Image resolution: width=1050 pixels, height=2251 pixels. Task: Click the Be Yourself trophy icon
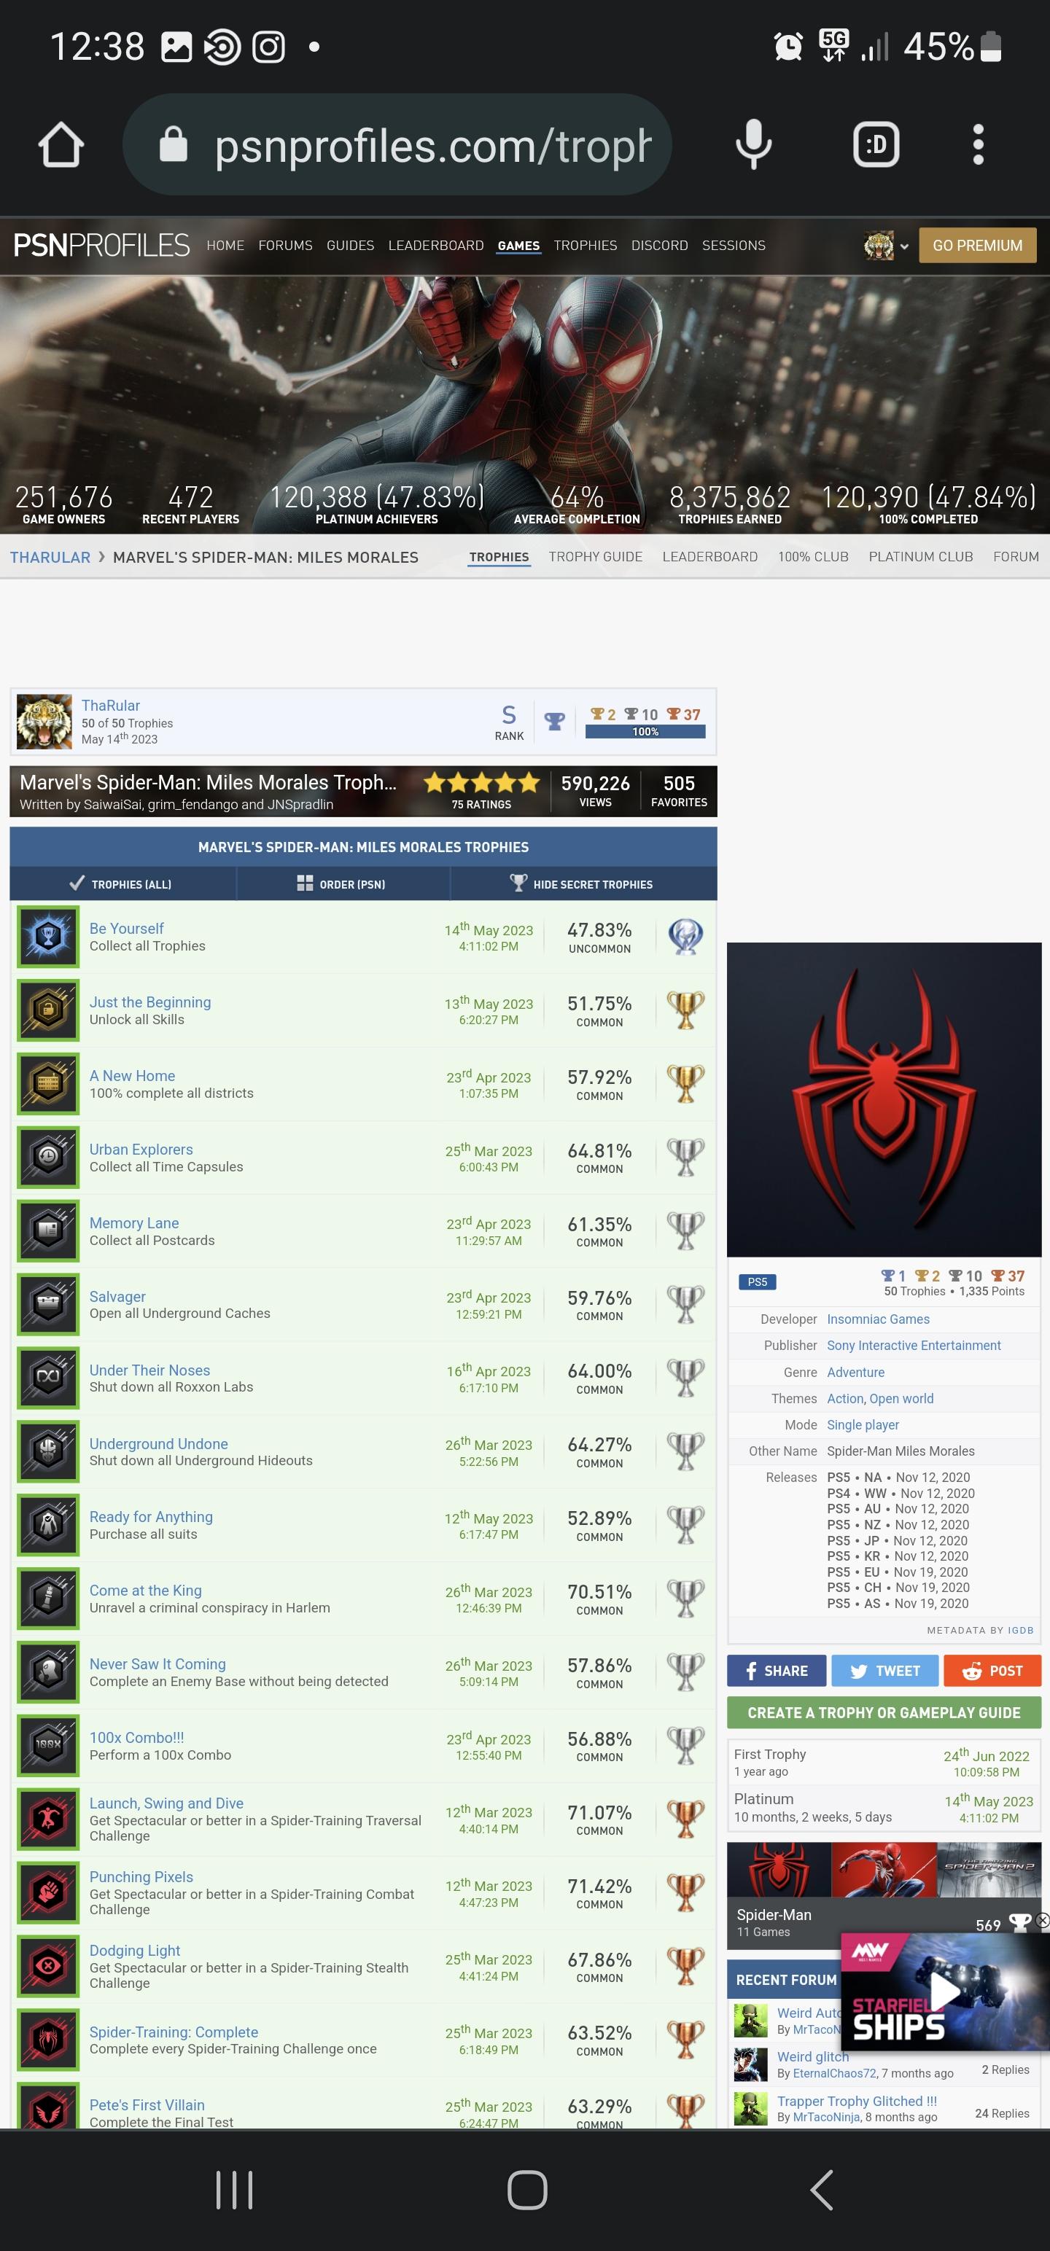(48, 937)
